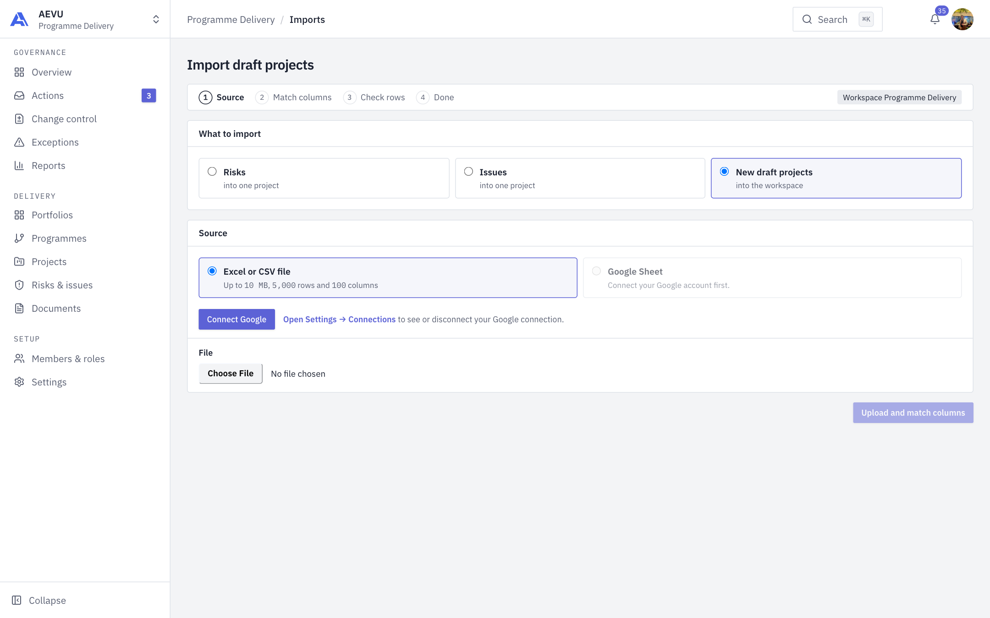Open the workspace switcher chevrons
This screenshot has height=618, width=990.
pos(156,19)
